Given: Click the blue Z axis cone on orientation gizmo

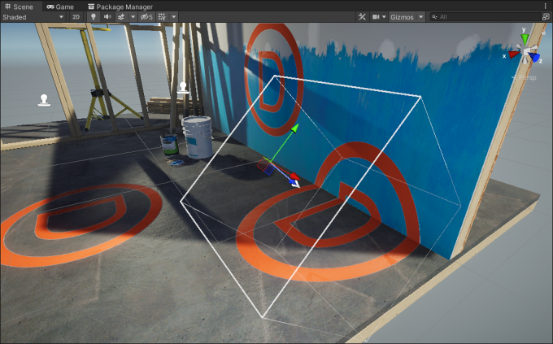Looking at the screenshot, I should tap(534, 58).
